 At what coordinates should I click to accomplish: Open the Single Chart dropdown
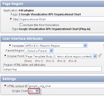pyautogui.click(x=34, y=91)
